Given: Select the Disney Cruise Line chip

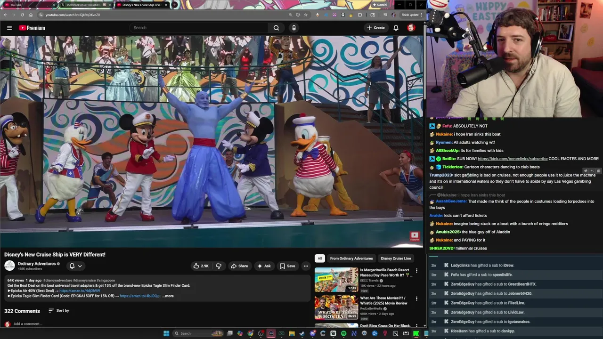Looking at the screenshot, I should point(396,258).
